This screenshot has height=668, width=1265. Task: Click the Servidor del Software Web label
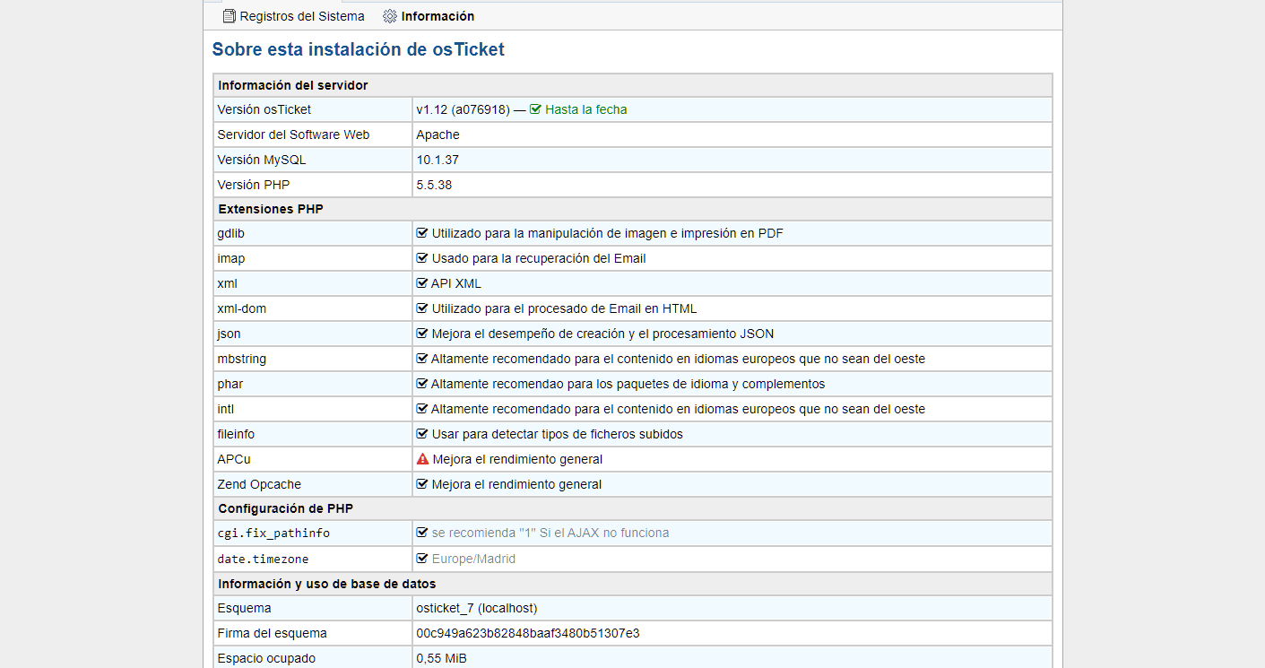(x=293, y=134)
